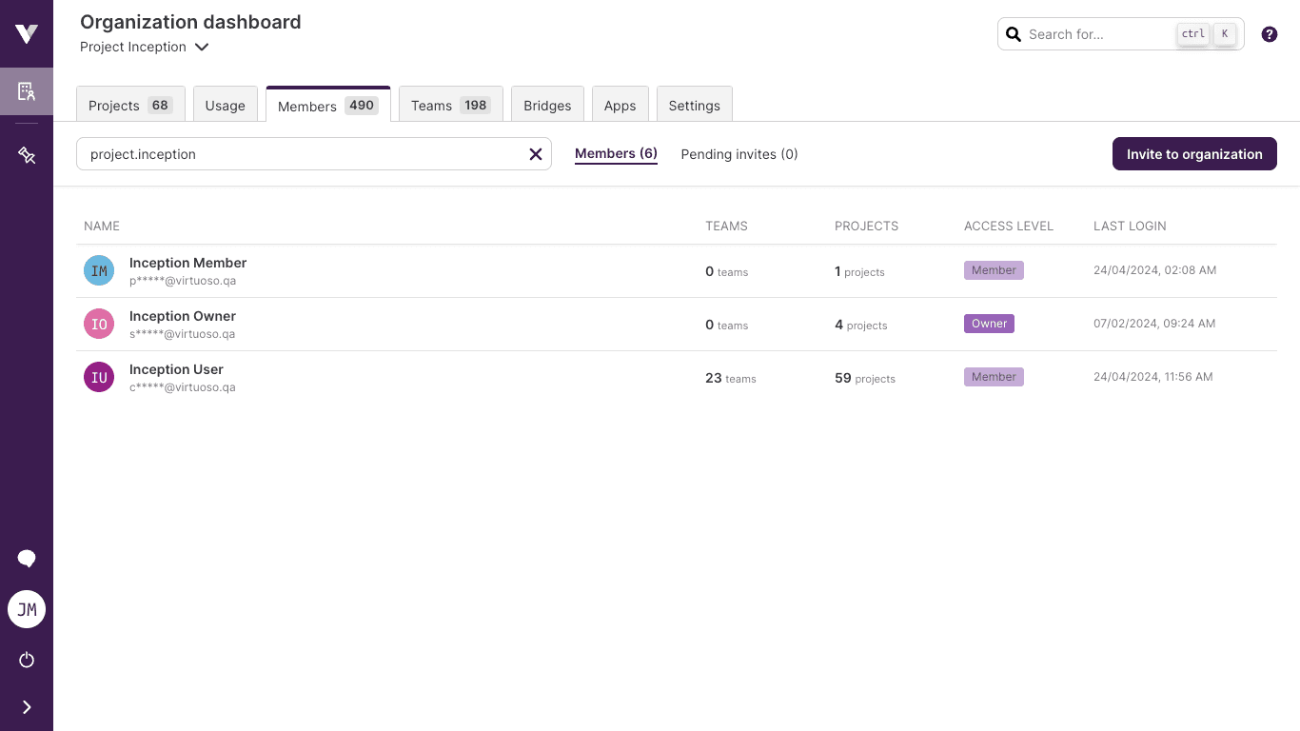Click the pin icon in sidebar
This screenshot has width=1300, height=731.
tap(27, 155)
